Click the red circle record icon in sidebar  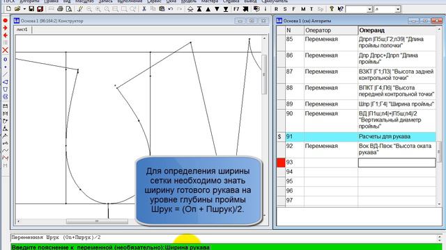(5, 20)
